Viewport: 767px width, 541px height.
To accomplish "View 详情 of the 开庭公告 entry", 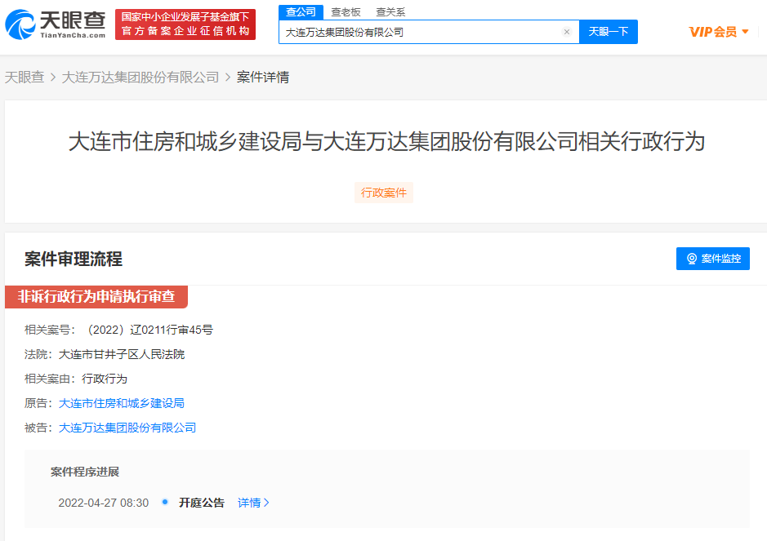I will 253,503.
